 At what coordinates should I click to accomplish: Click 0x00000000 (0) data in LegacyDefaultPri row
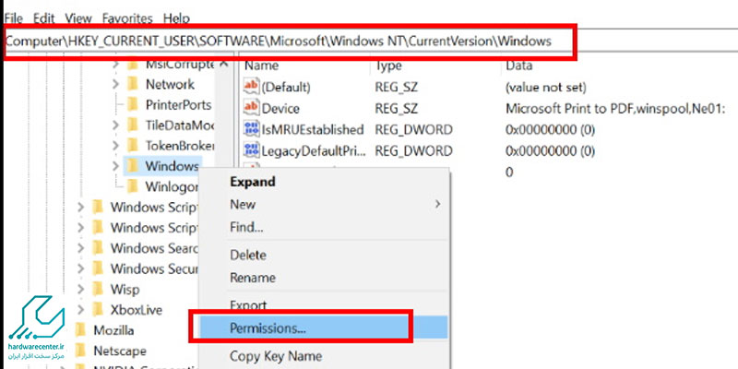(550, 151)
